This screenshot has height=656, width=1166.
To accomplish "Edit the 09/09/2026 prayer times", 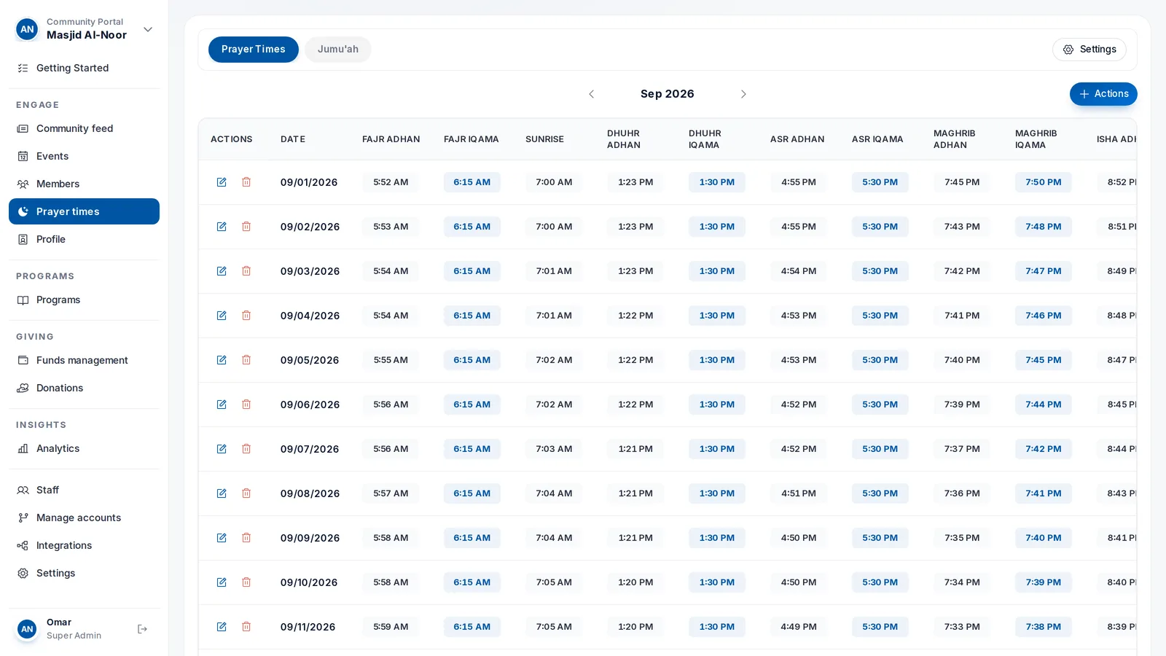I will [x=222, y=538].
